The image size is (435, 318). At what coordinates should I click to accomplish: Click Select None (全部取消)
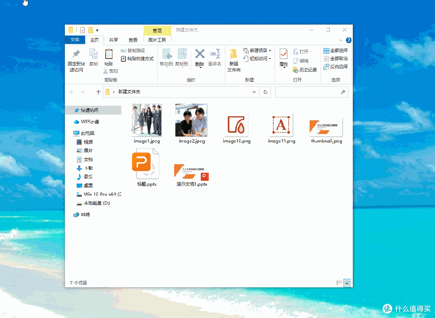tap(335, 59)
